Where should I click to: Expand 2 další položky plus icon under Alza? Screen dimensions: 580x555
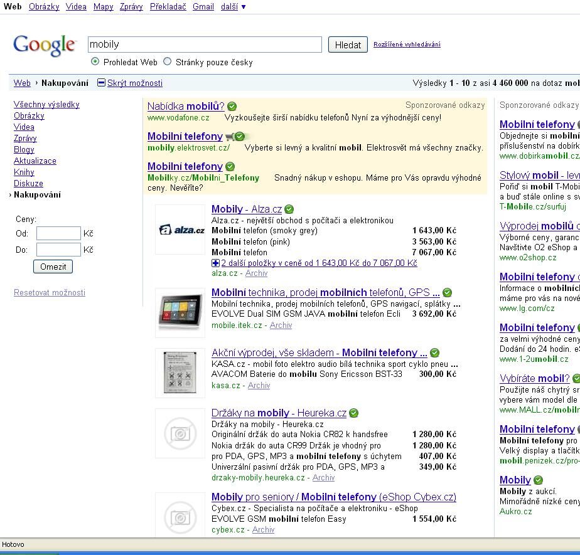coord(216,263)
